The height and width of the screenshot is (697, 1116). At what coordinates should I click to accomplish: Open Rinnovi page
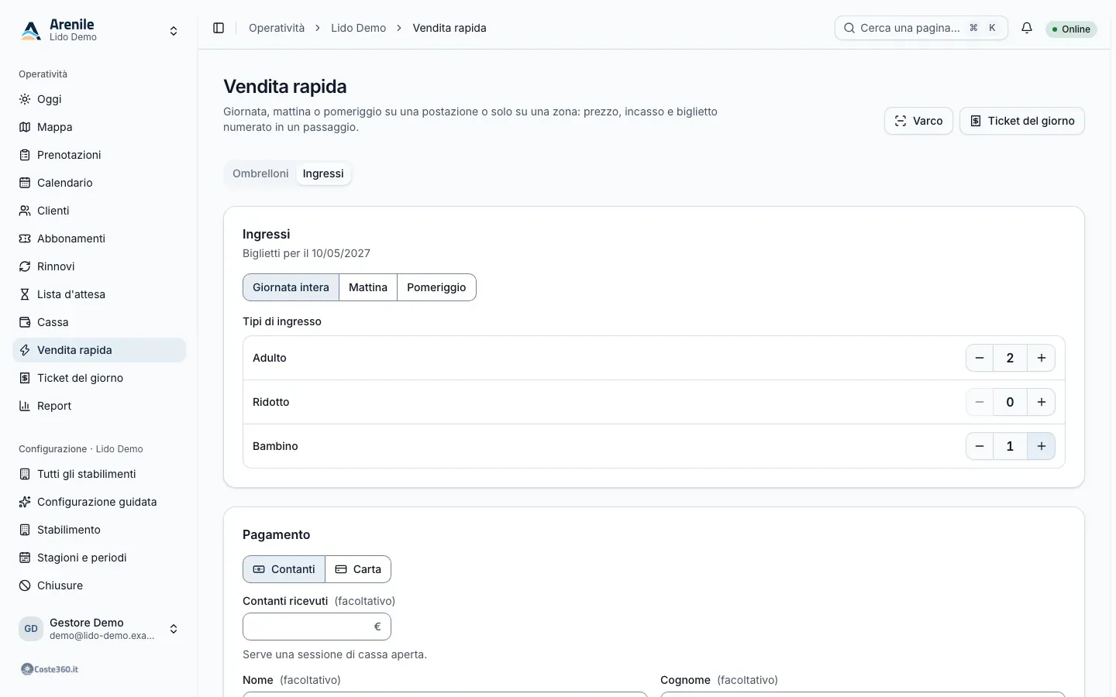(x=99, y=266)
